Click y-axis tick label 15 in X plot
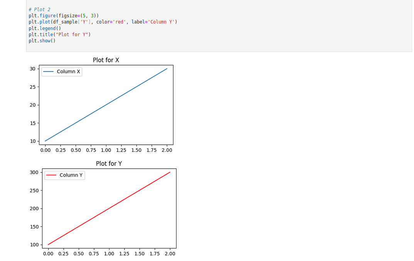Screen dimensions: 414x261 click(x=32, y=123)
